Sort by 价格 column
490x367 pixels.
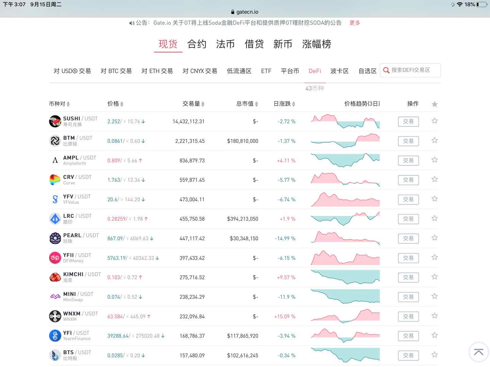(115, 104)
